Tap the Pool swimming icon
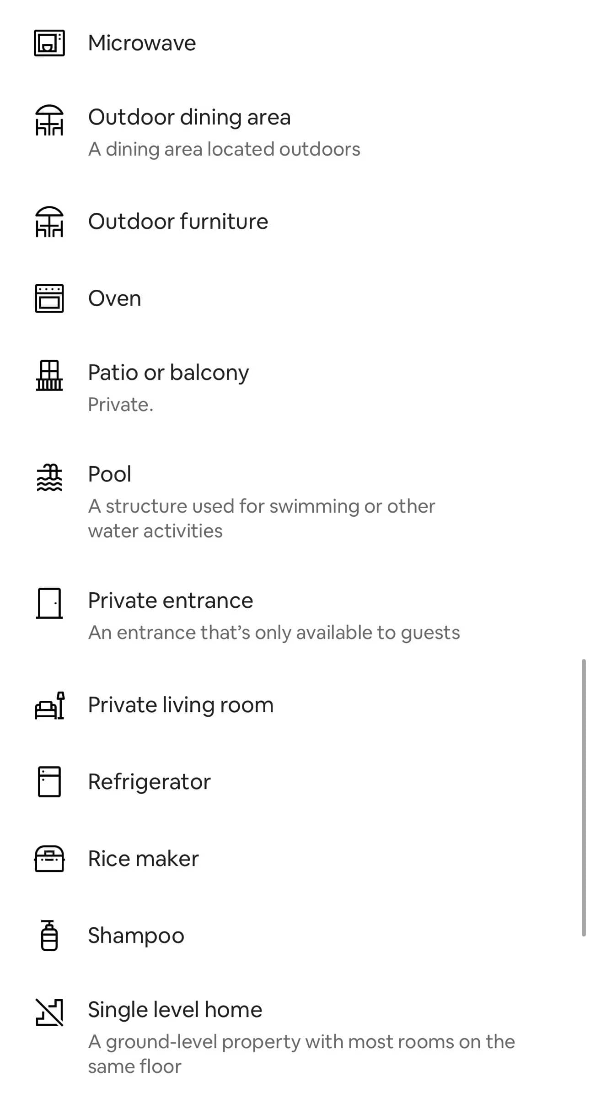The width and height of the screenshot is (590, 1099). click(49, 477)
